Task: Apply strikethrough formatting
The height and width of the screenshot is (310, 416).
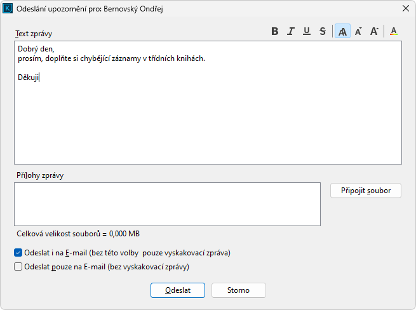Action: (323, 31)
